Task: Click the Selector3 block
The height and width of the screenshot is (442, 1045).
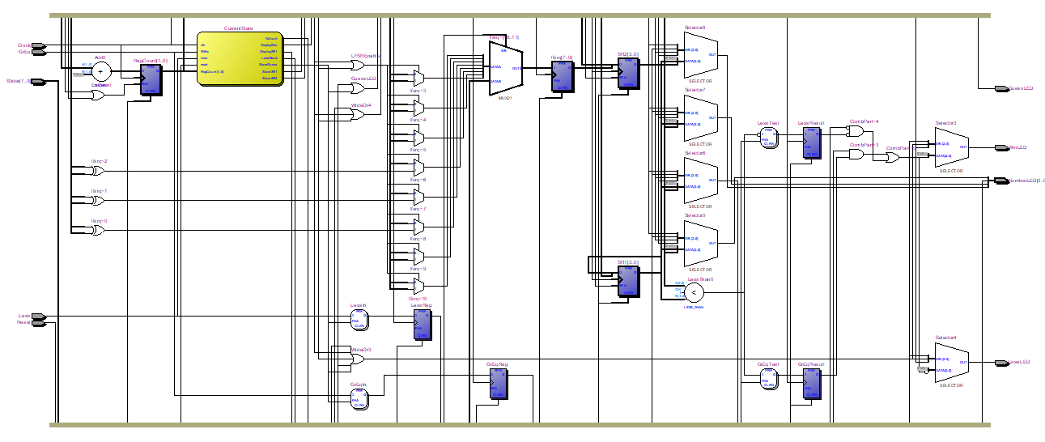Action: tap(952, 147)
